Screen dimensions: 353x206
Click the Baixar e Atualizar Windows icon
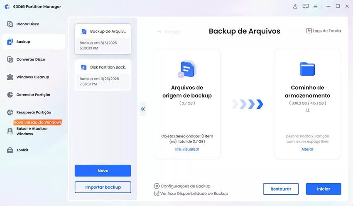click(x=10, y=131)
